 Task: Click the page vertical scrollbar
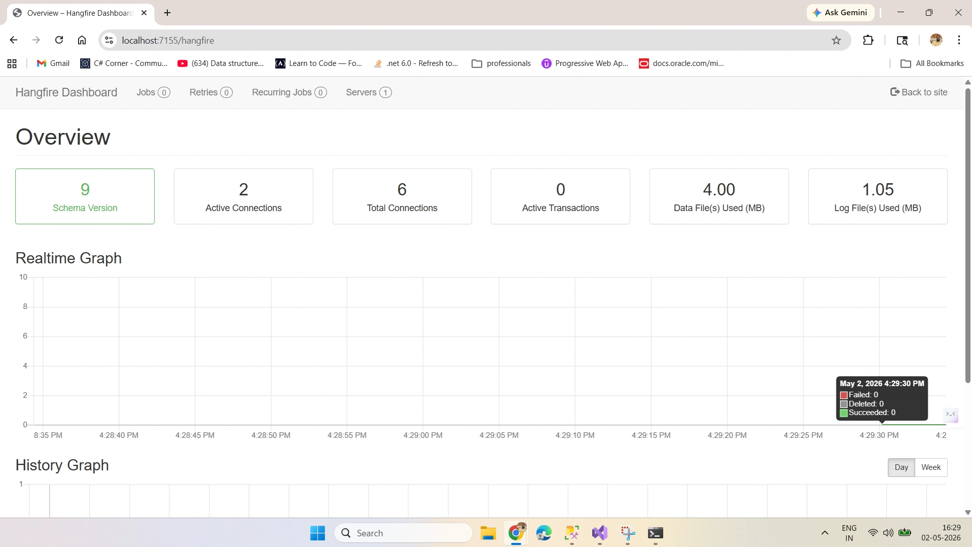tap(967, 236)
